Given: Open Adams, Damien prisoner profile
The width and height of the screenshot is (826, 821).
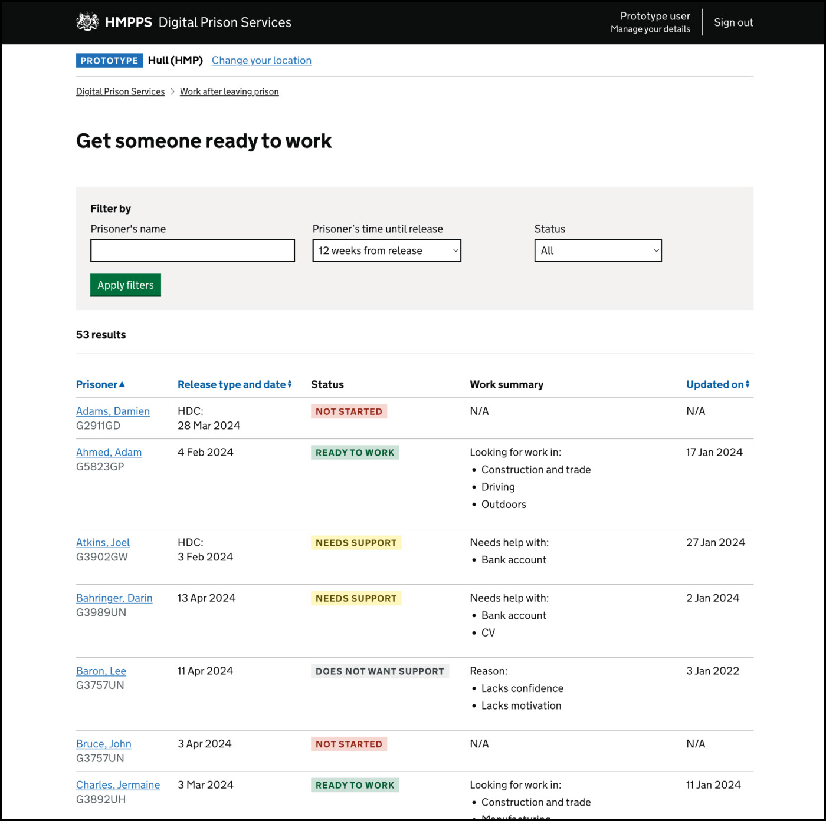Looking at the screenshot, I should coord(113,411).
